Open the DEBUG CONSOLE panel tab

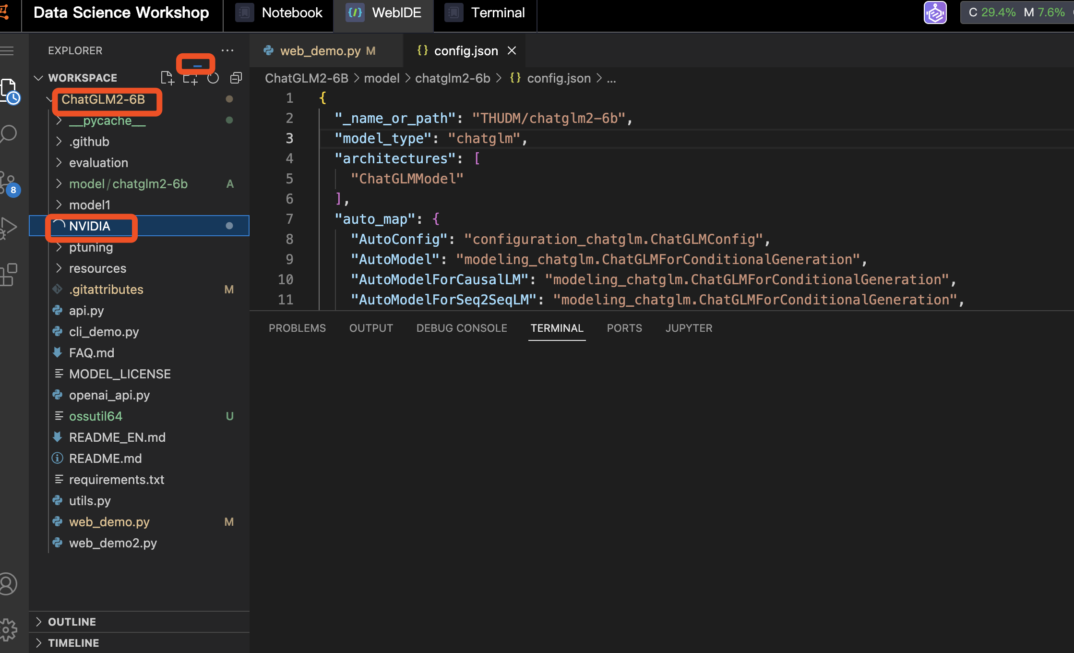point(462,328)
